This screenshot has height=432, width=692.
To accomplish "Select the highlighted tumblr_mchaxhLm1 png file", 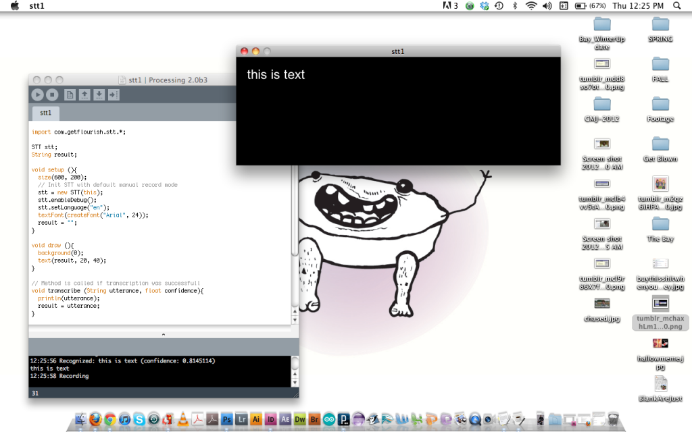I will click(x=660, y=313).
